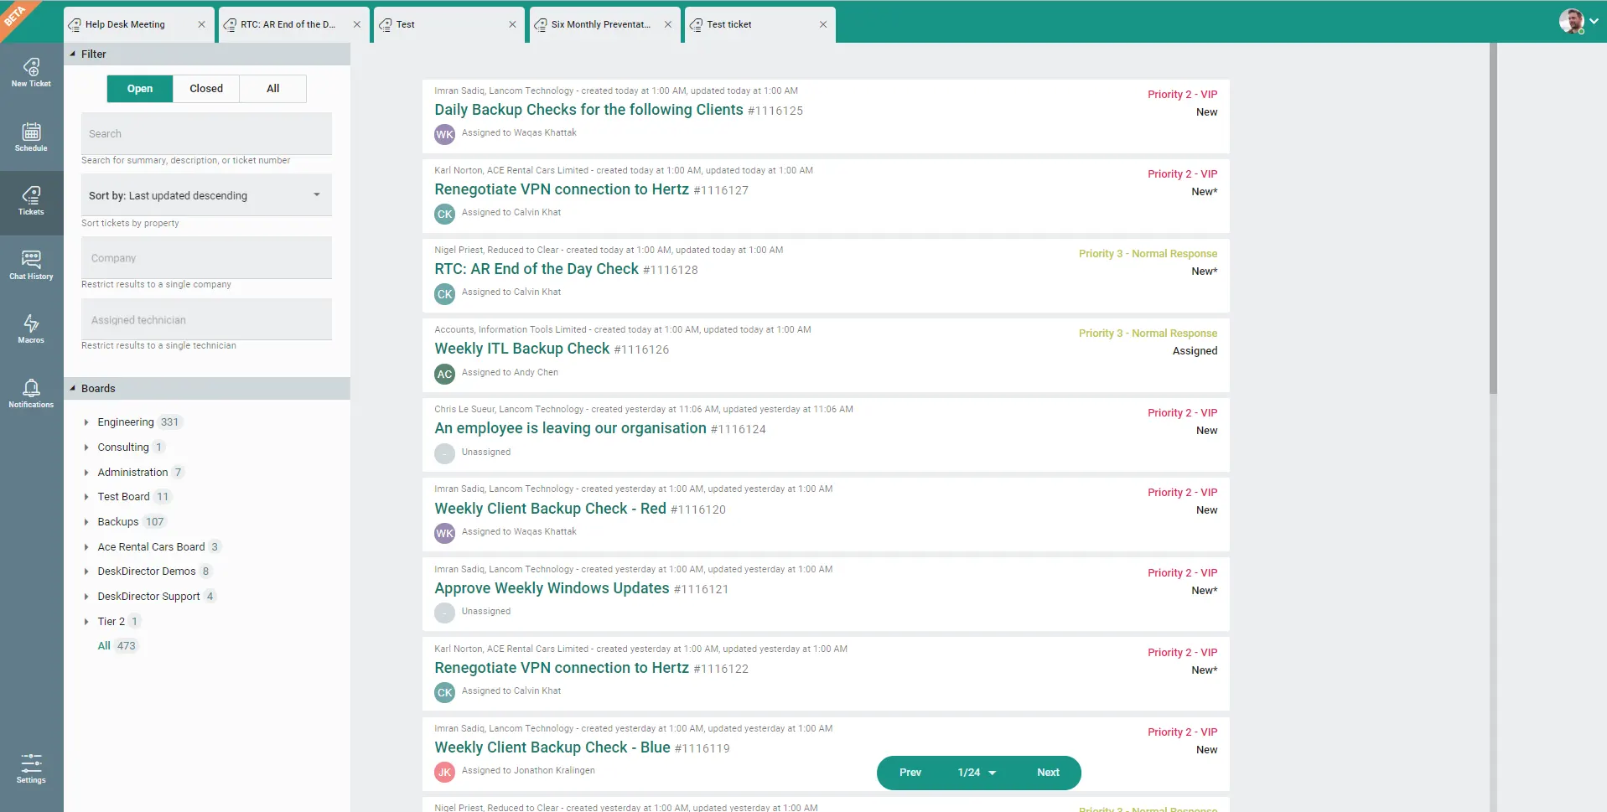Expand the Administration board
Image resolution: width=1607 pixels, height=812 pixels.
pyautogui.click(x=86, y=473)
